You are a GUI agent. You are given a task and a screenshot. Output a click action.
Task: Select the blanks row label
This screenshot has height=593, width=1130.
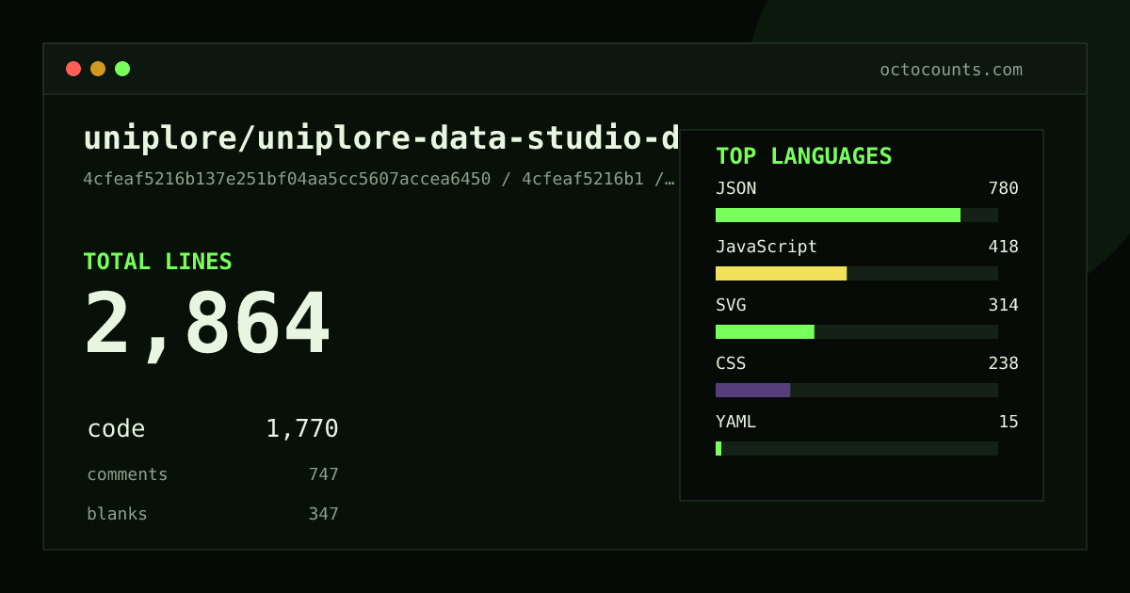point(117,514)
